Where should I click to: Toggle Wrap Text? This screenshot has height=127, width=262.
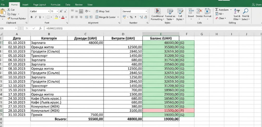[x=102, y=11]
